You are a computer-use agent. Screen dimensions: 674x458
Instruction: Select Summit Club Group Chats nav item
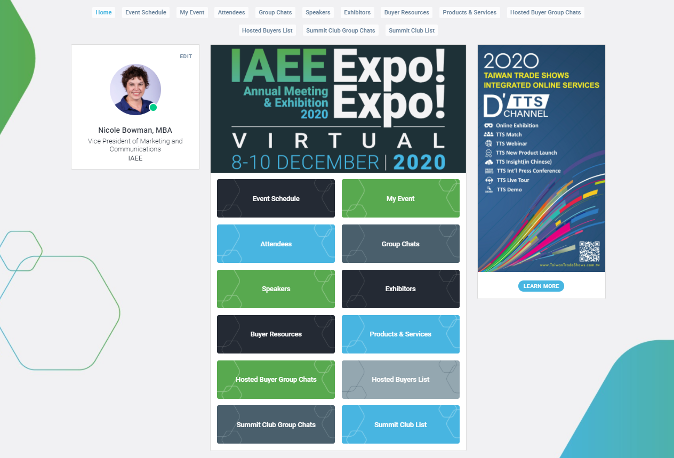pos(341,30)
